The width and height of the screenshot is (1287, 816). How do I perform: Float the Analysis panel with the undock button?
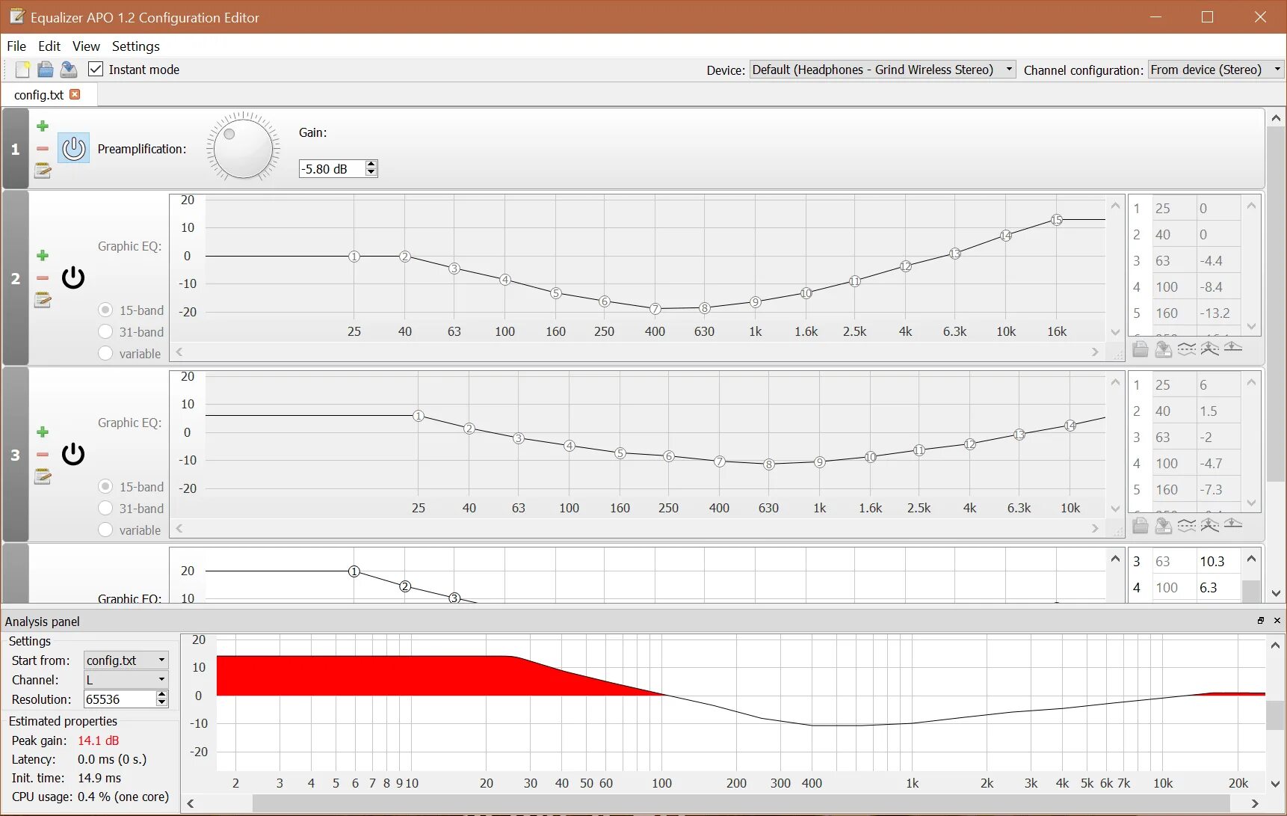[x=1261, y=621]
